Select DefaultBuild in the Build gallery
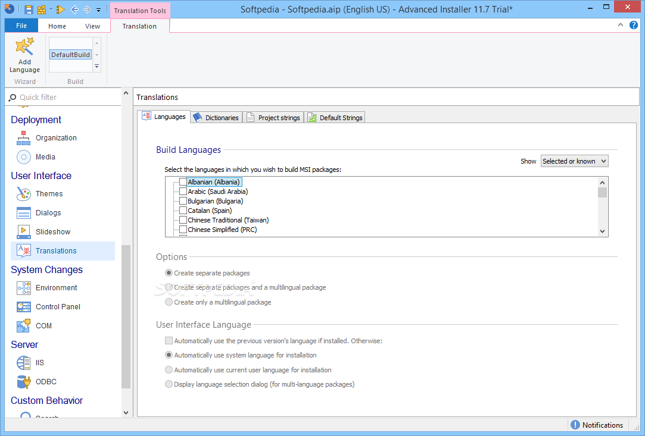The width and height of the screenshot is (645, 436). tap(70, 55)
